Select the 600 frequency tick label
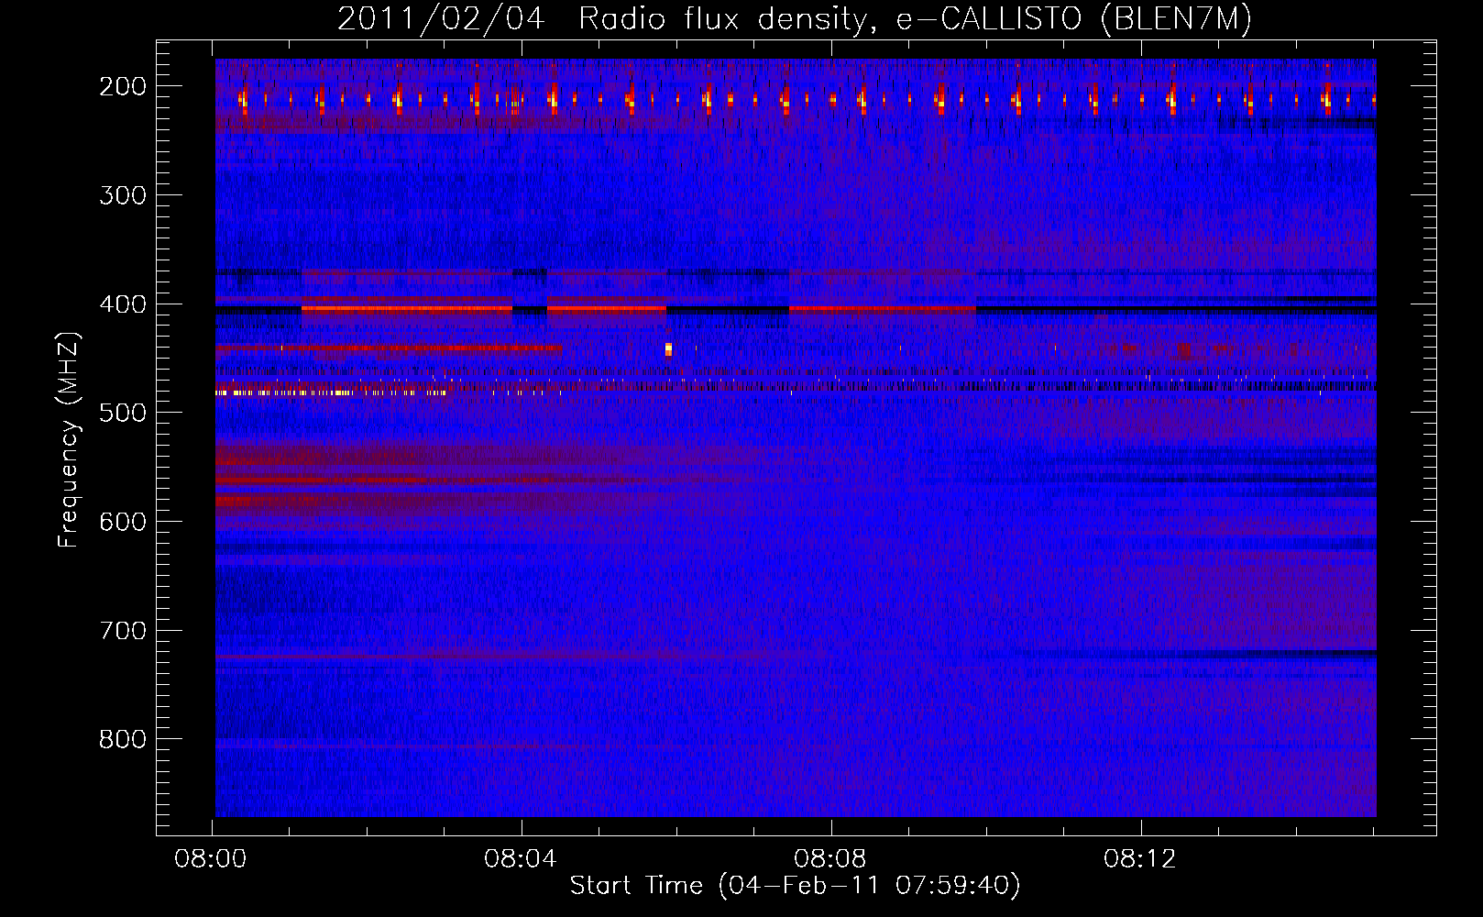1483x917 pixels. (x=122, y=522)
